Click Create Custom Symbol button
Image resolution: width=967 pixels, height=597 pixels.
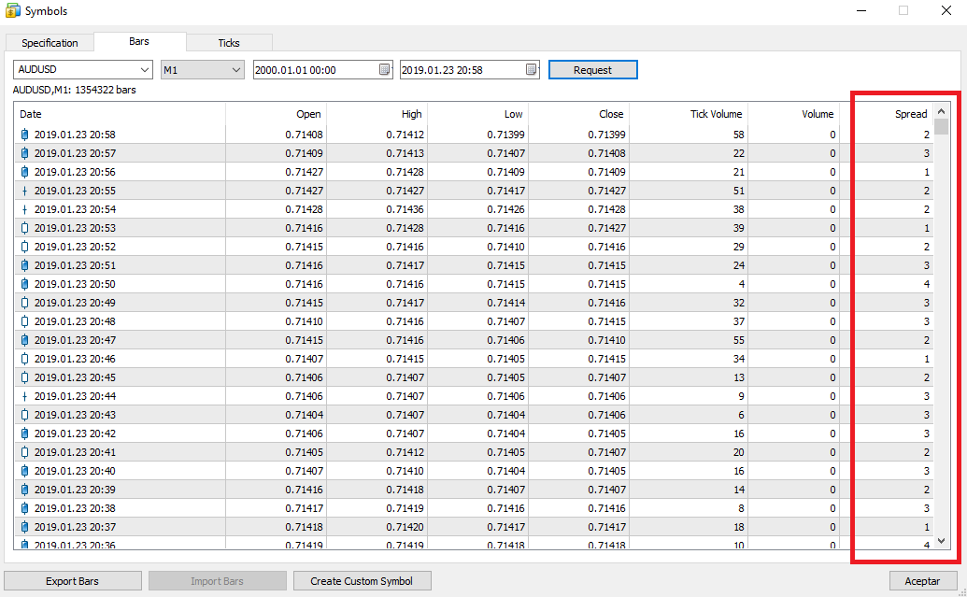pyautogui.click(x=362, y=581)
